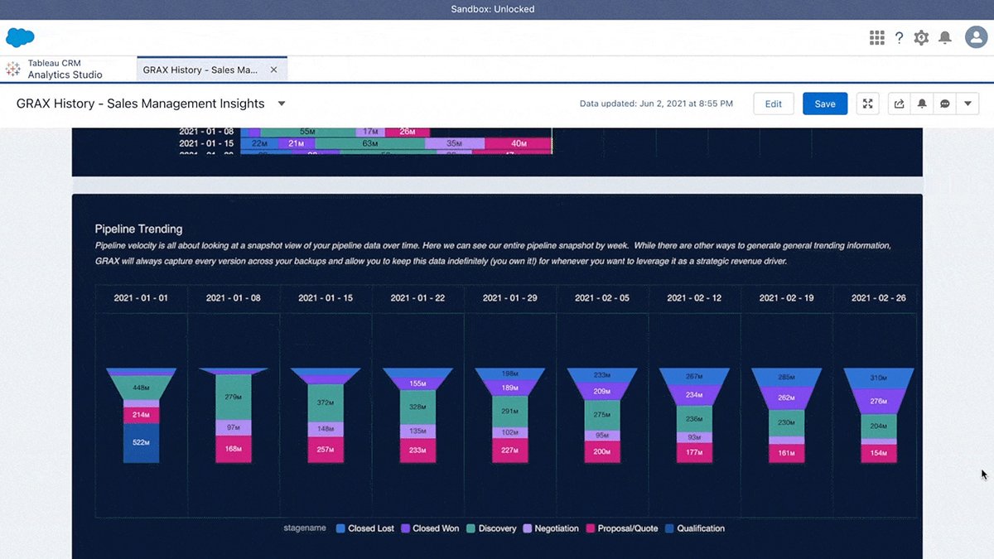Viewport: 994px width, 559px height.
Task: Click the Help question mark icon
Action: pos(899,37)
